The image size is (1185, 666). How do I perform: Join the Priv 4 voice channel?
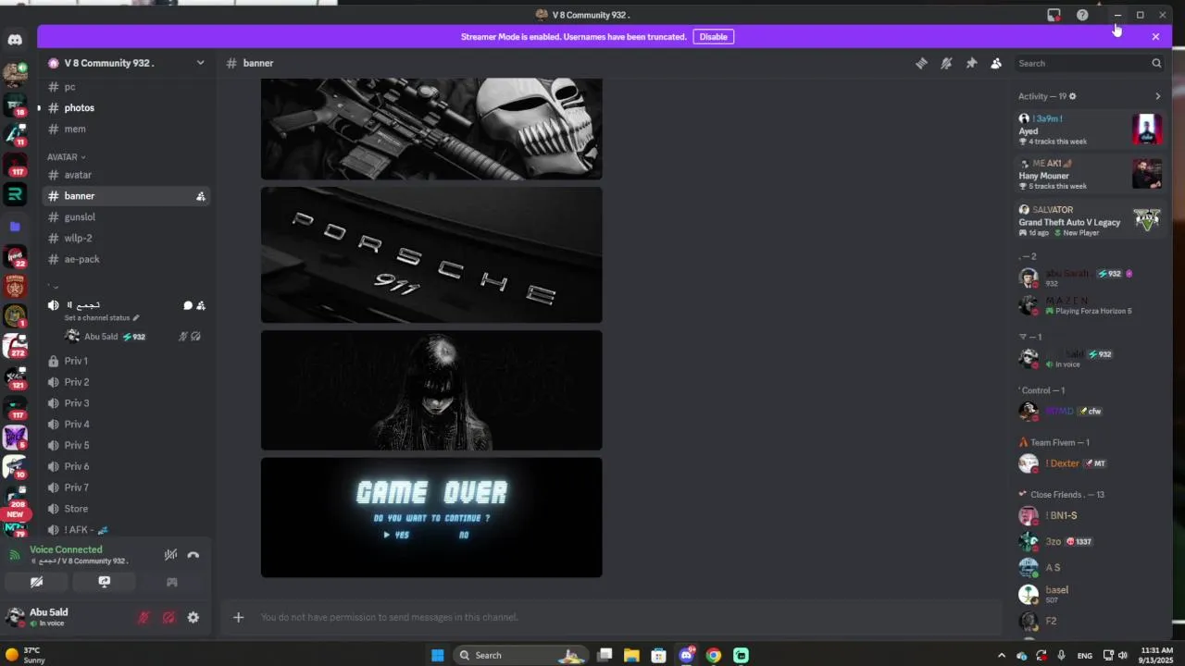tap(126, 425)
